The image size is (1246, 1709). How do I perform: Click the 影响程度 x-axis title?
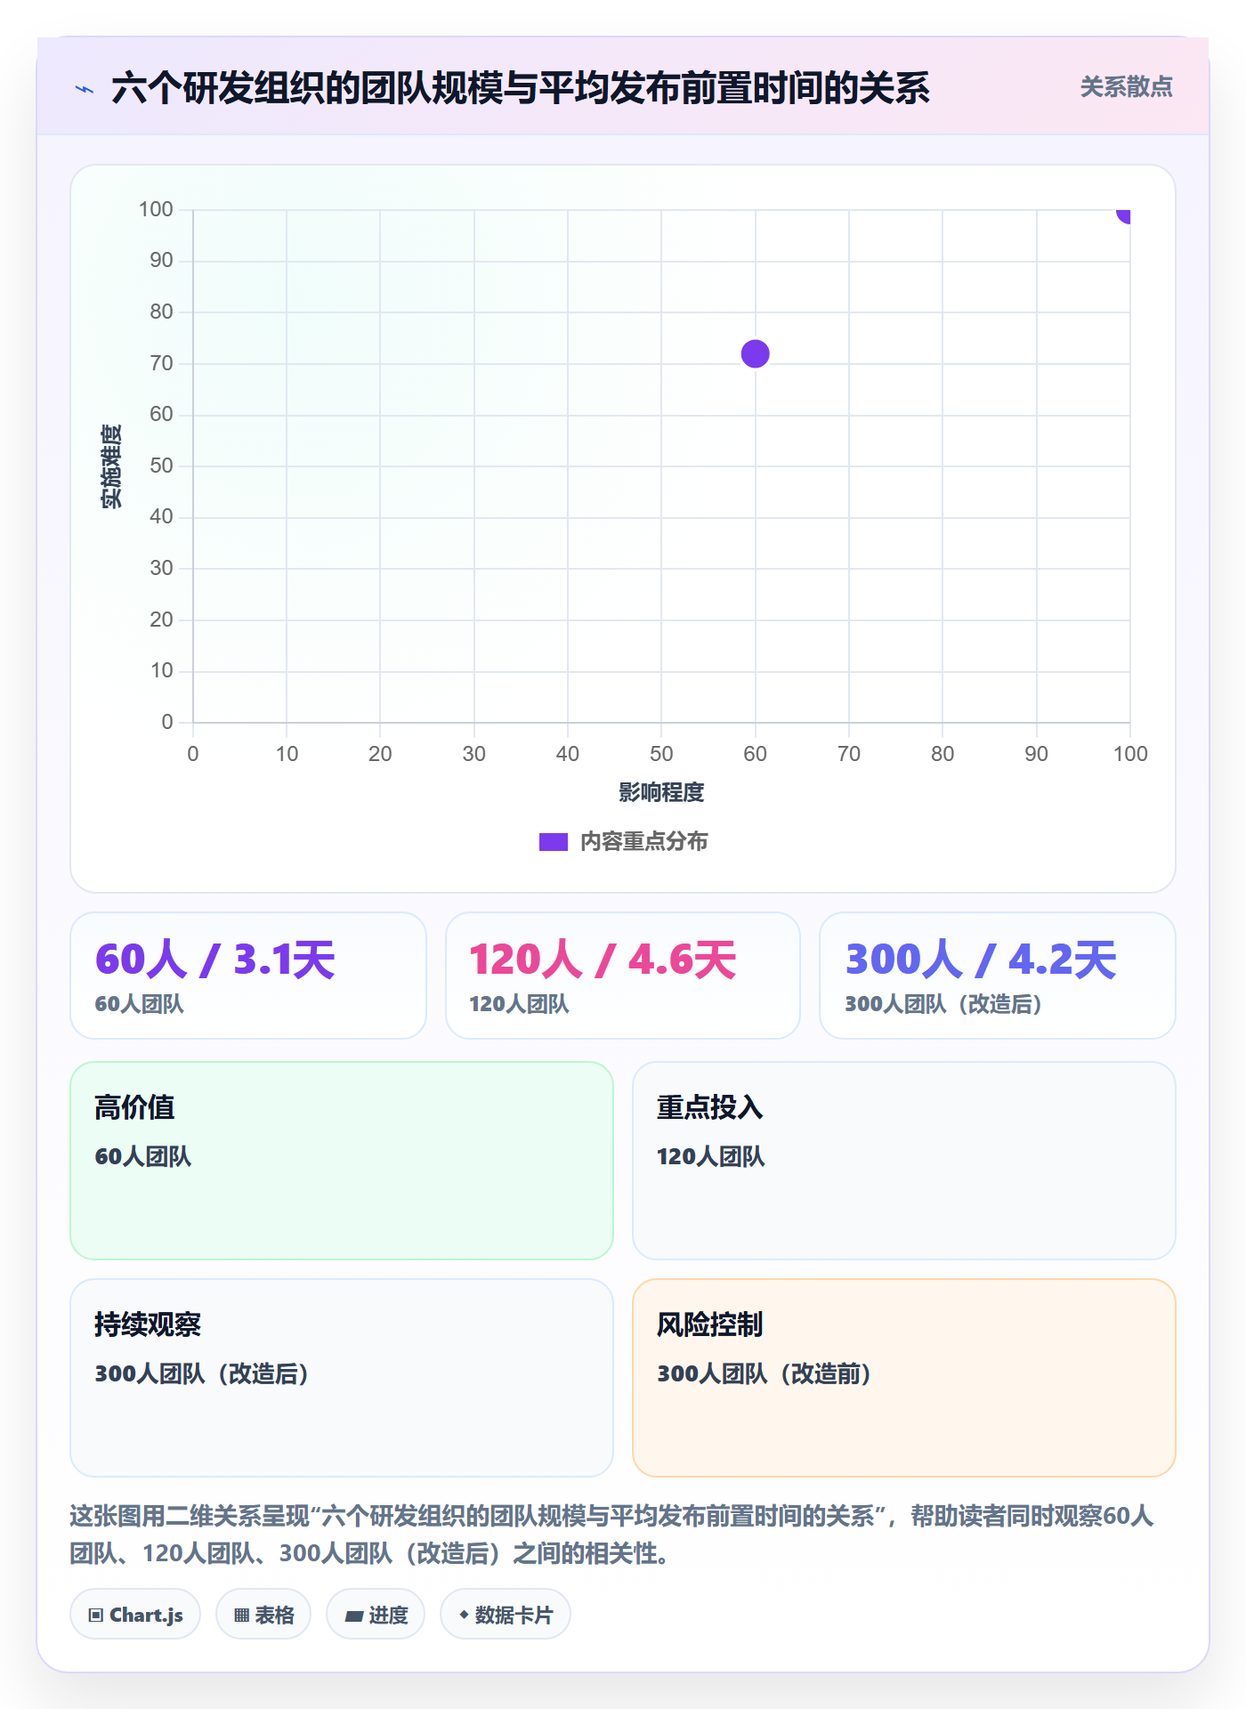pyautogui.click(x=661, y=792)
